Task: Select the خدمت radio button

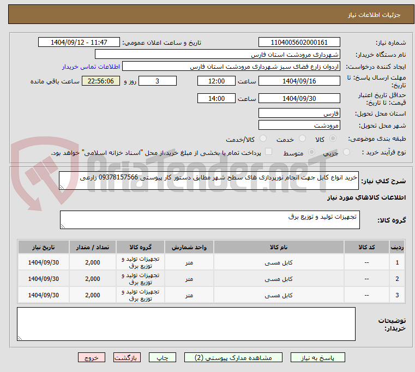Action: tap(302, 139)
